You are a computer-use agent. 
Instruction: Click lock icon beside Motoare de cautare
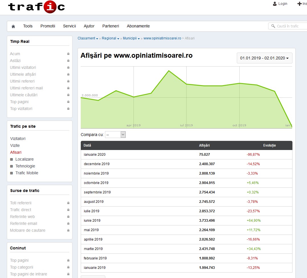coord(68,230)
